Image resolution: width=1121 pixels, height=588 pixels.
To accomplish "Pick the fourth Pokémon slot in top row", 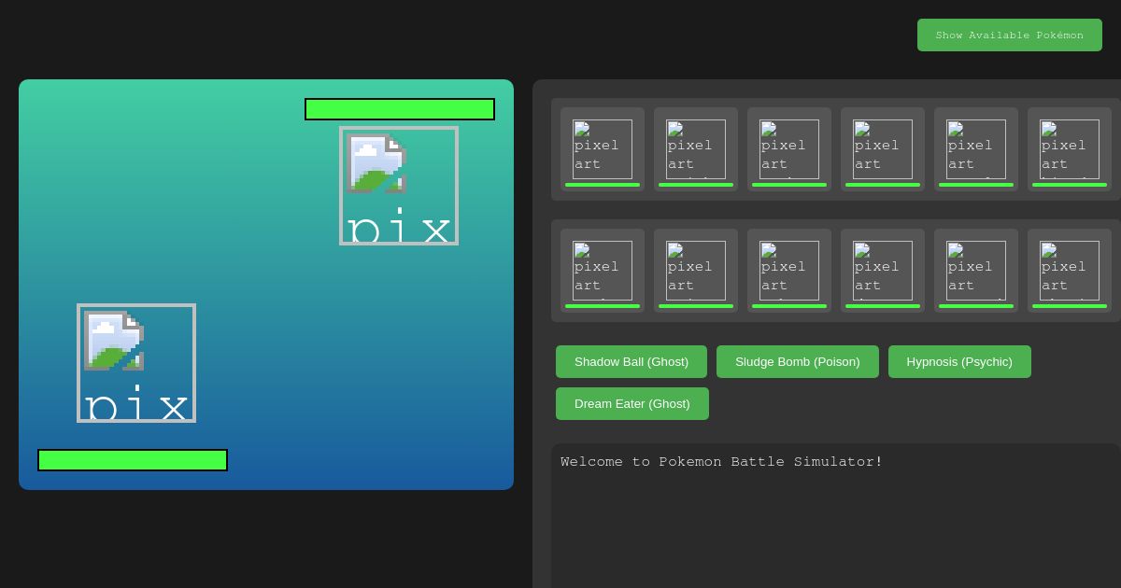I will tap(883, 149).
